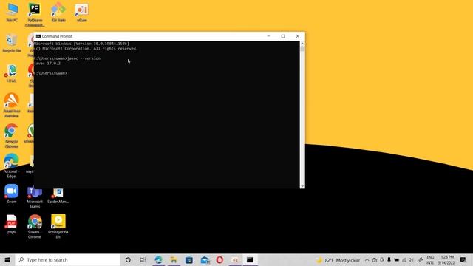Launch the Zoom desktop icon
473x266 pixels.
[12, 194]
